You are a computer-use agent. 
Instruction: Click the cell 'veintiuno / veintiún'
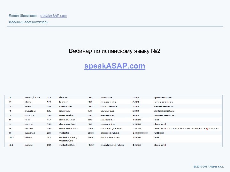(x=68, y=139)
